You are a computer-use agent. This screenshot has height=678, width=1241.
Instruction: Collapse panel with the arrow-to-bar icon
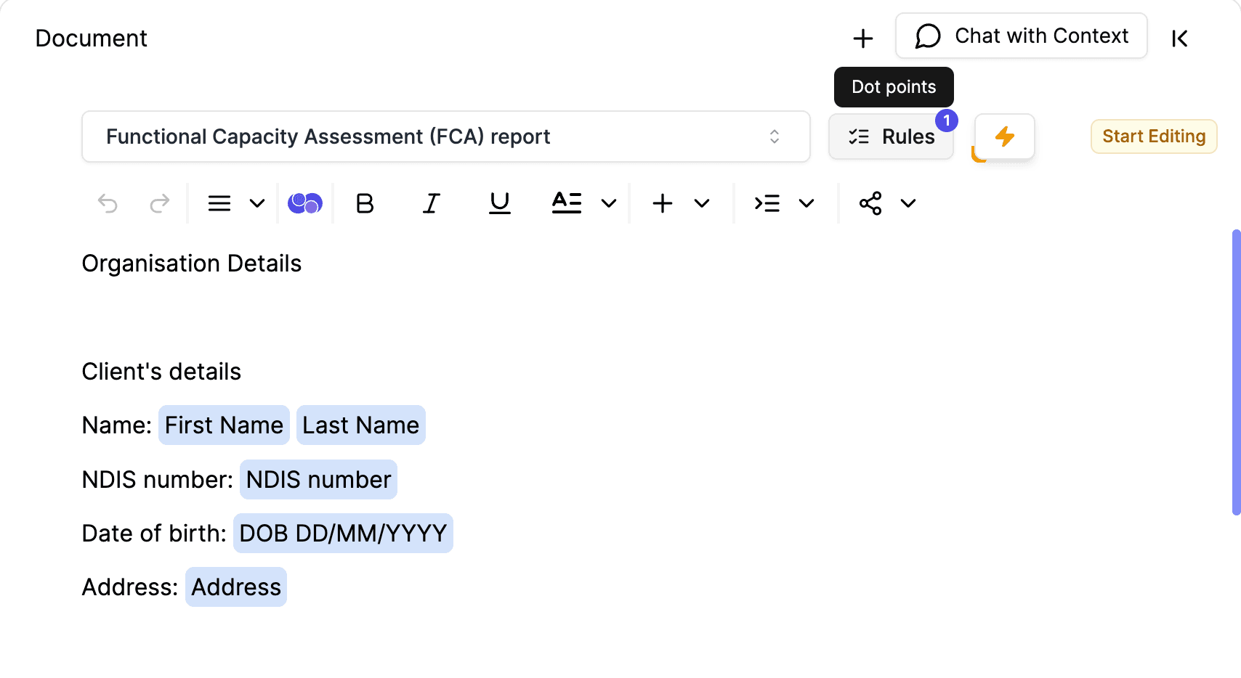(1179, 38)
